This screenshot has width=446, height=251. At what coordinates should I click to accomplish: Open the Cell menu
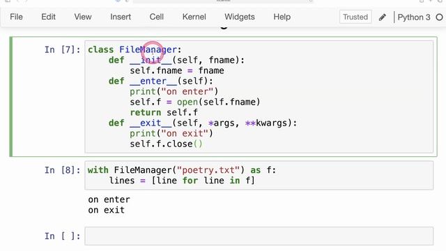(x=156, y=17)
